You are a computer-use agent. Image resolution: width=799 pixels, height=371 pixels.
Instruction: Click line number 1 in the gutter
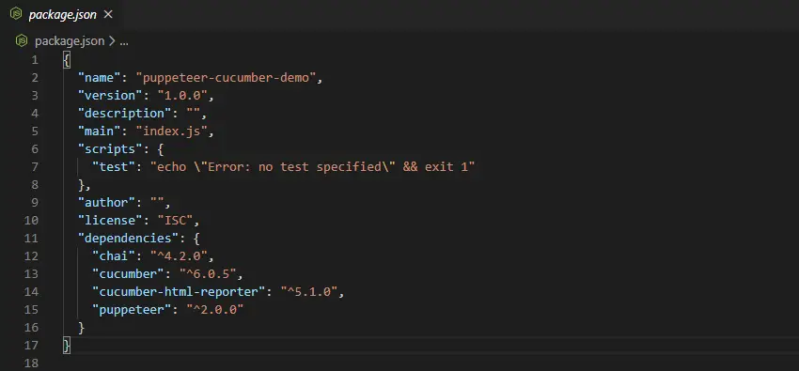click(35, 60)
